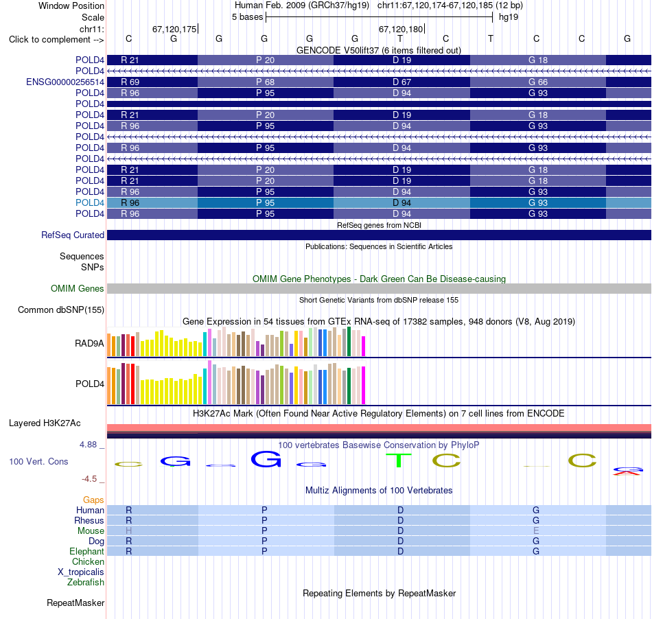The height and width of the screenshot is (619, 652).
Task: Click the H3K27Ac Mark ENCODE track title
Action: click(x=378, y=414)
